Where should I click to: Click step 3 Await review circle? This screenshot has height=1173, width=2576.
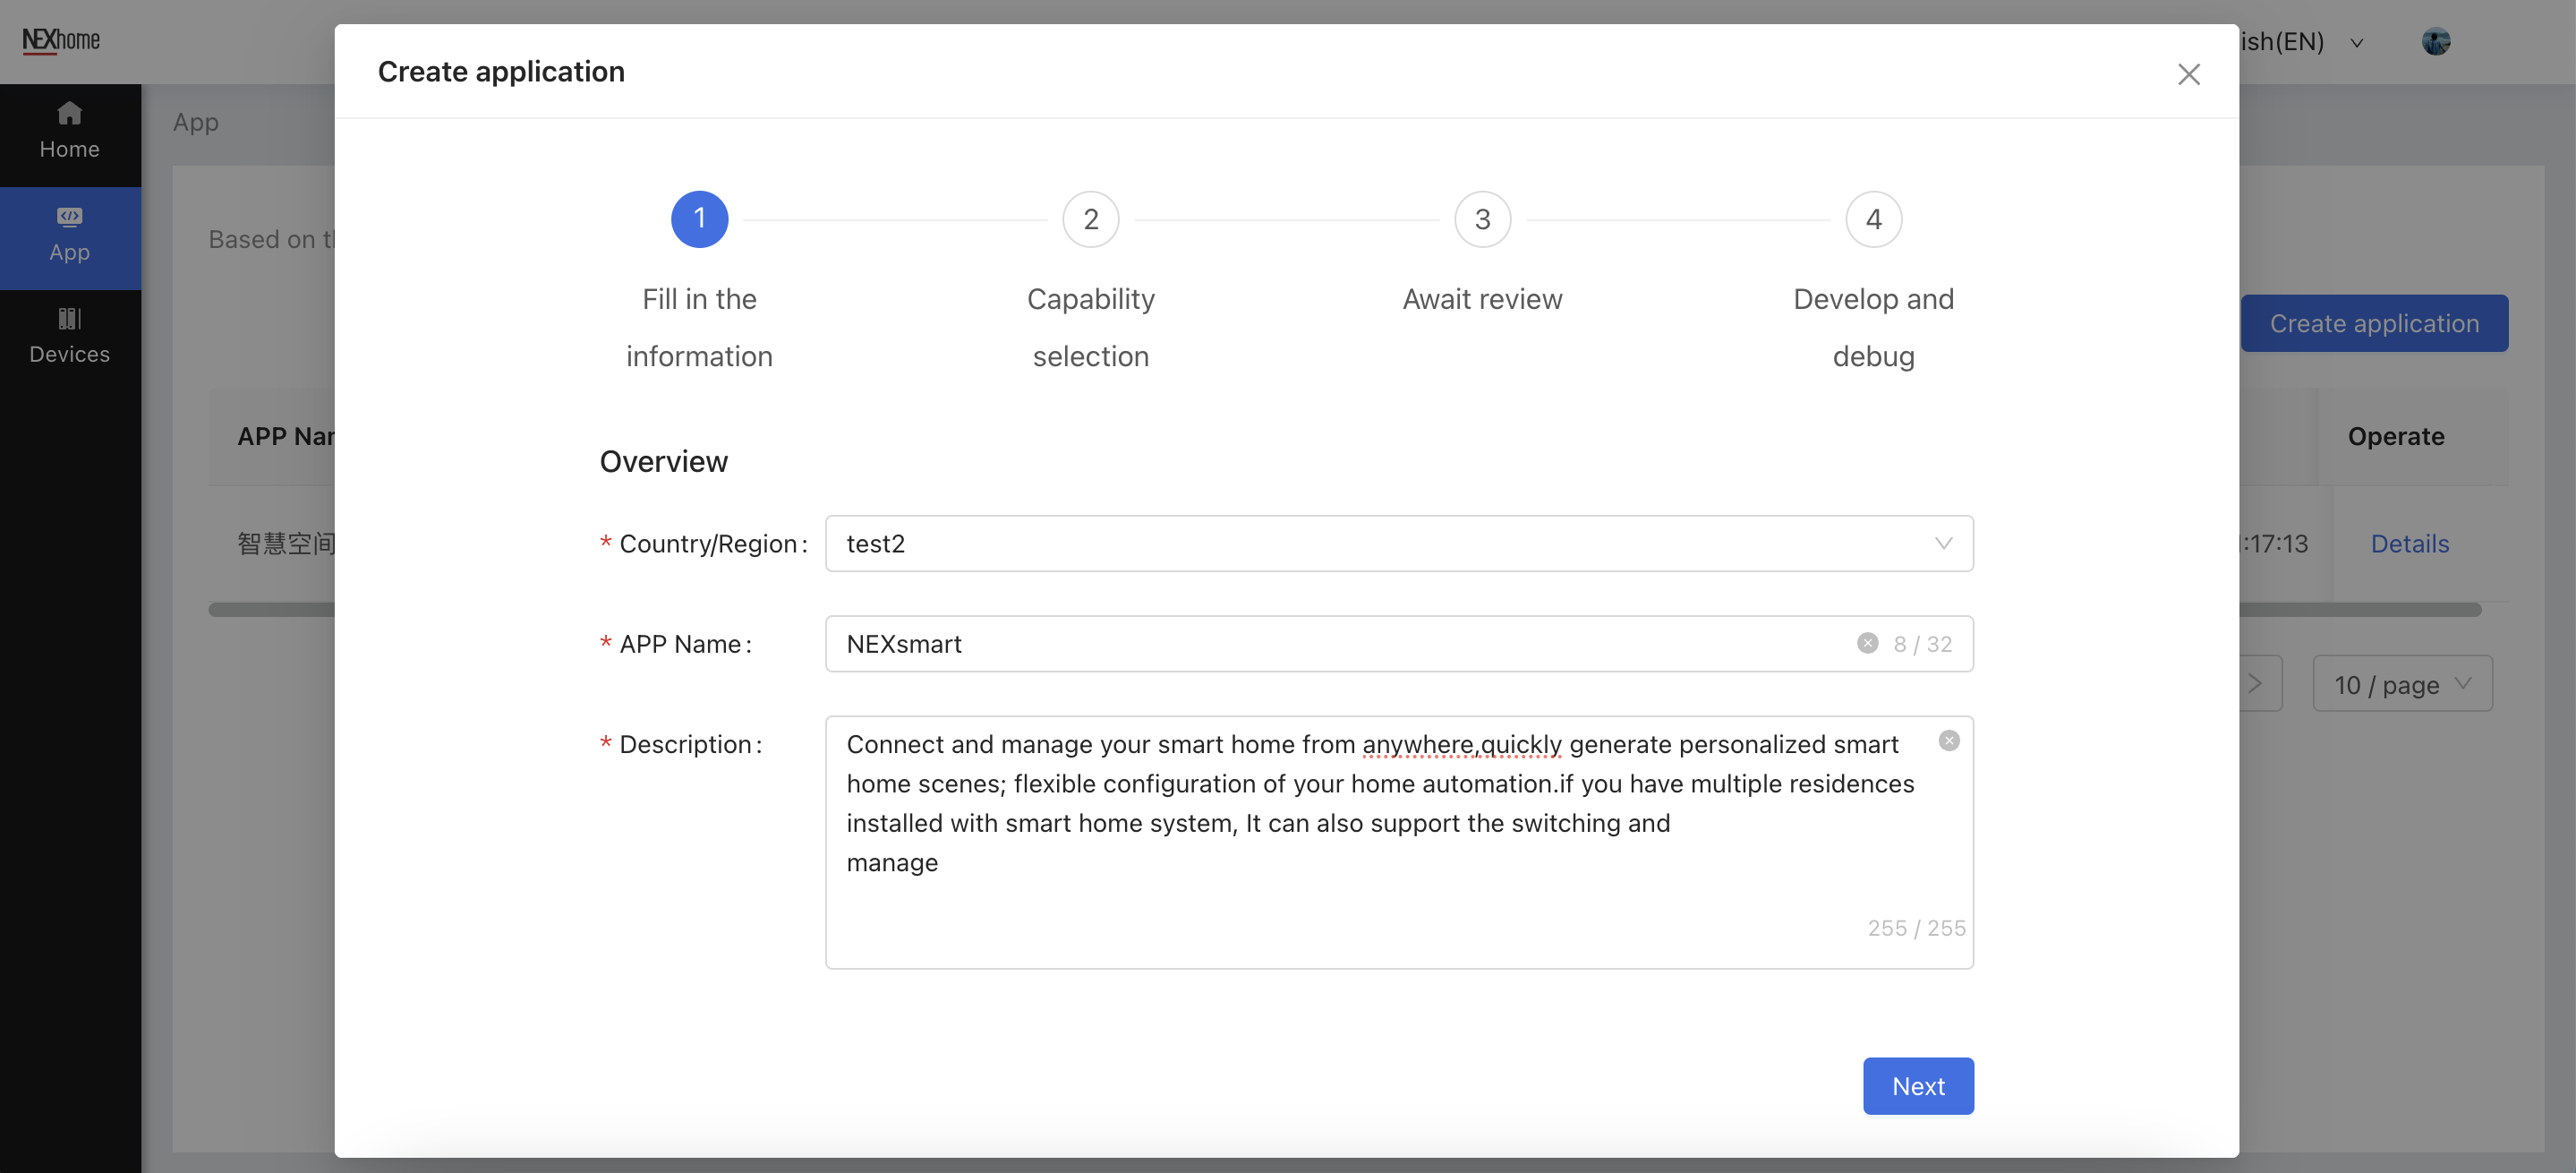click(x=1481, y=219)
